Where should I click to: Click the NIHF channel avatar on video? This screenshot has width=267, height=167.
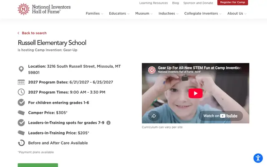pos(152,70)
